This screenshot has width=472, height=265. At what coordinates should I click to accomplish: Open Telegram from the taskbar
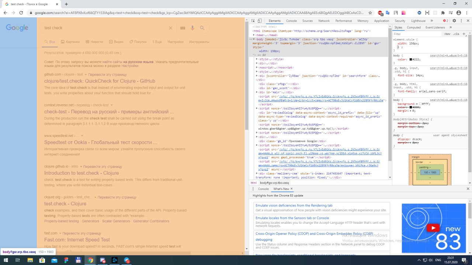point(127,260)
